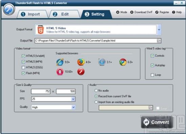Click the width size field 752

(41, 91)
